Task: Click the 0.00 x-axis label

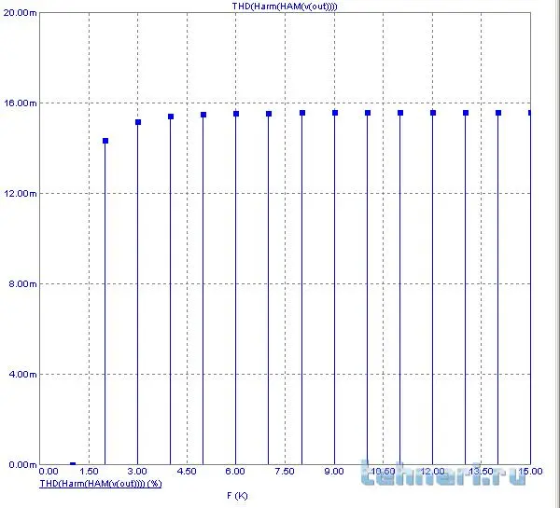Action: (x=49, y=472)
